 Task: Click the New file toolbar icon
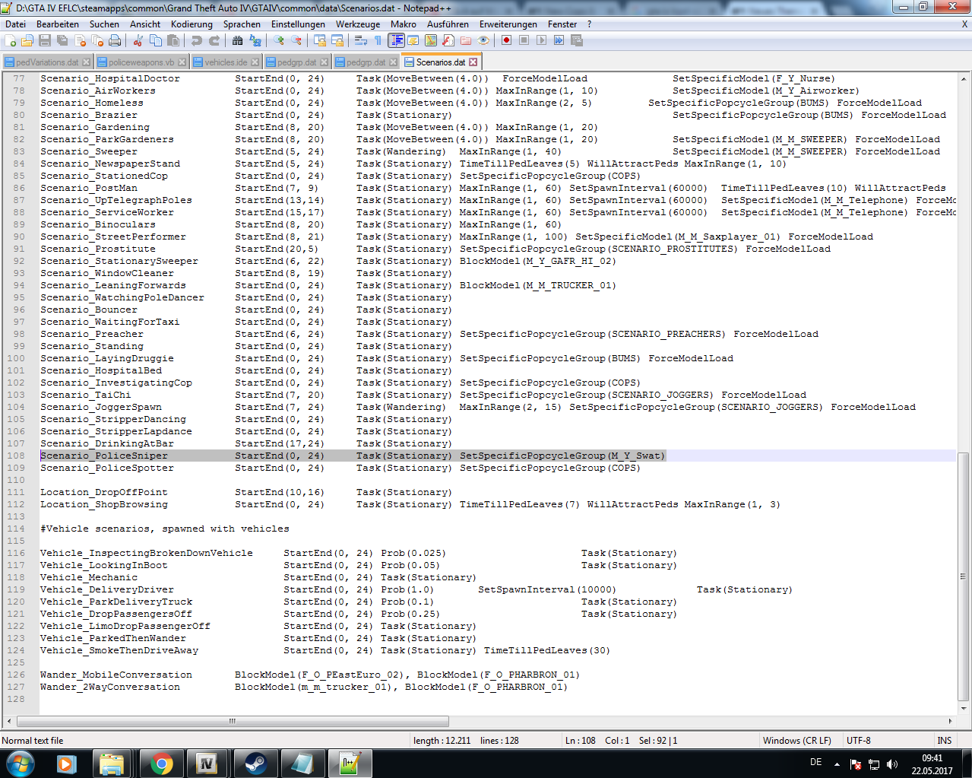[x=11, y=40]
